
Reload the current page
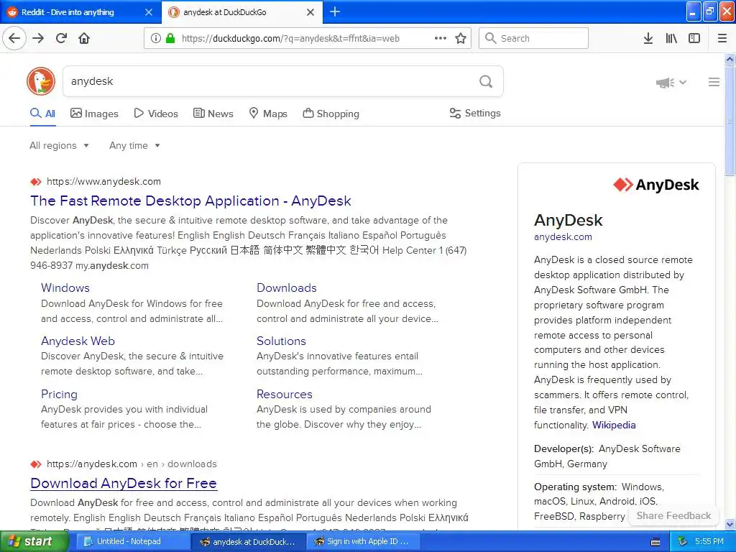pos(62,39)
